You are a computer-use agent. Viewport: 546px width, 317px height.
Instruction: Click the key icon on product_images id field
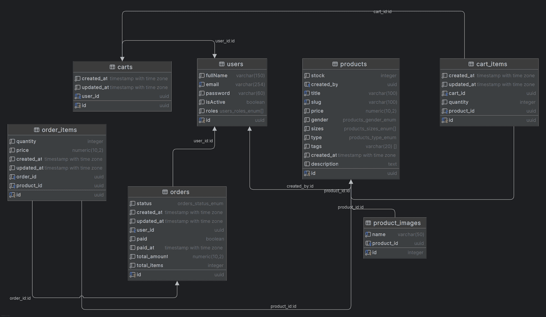pyautogui.click(x=368, y=252)
